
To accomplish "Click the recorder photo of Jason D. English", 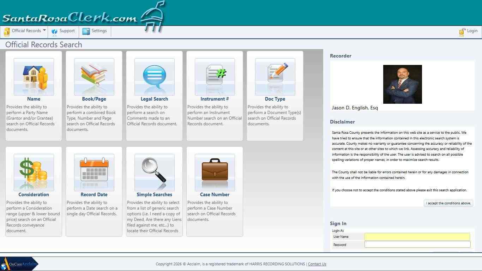I will (403, 84).
